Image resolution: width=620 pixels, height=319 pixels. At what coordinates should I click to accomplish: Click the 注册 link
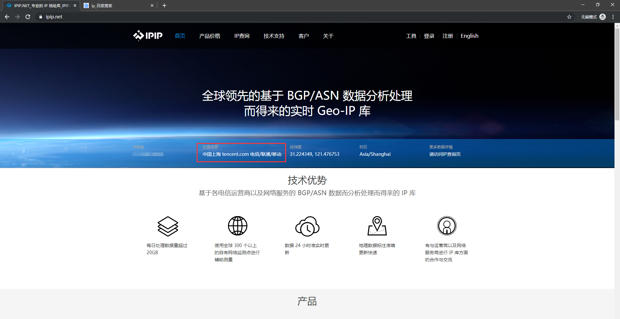click(448, 36)
